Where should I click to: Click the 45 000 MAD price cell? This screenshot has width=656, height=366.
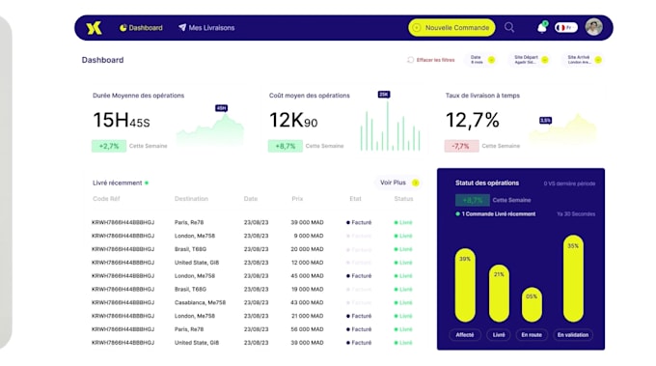(307, 276)
